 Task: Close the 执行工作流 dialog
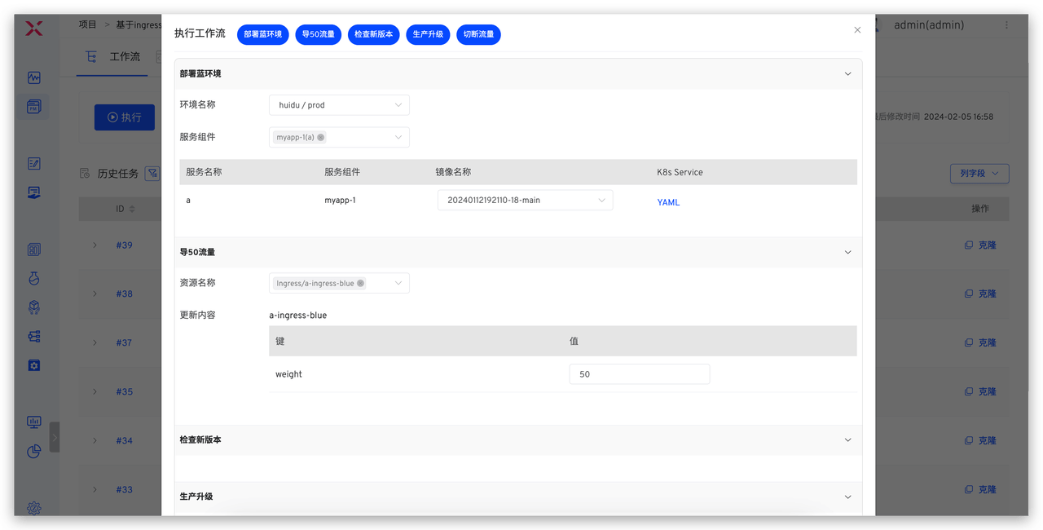857,30
